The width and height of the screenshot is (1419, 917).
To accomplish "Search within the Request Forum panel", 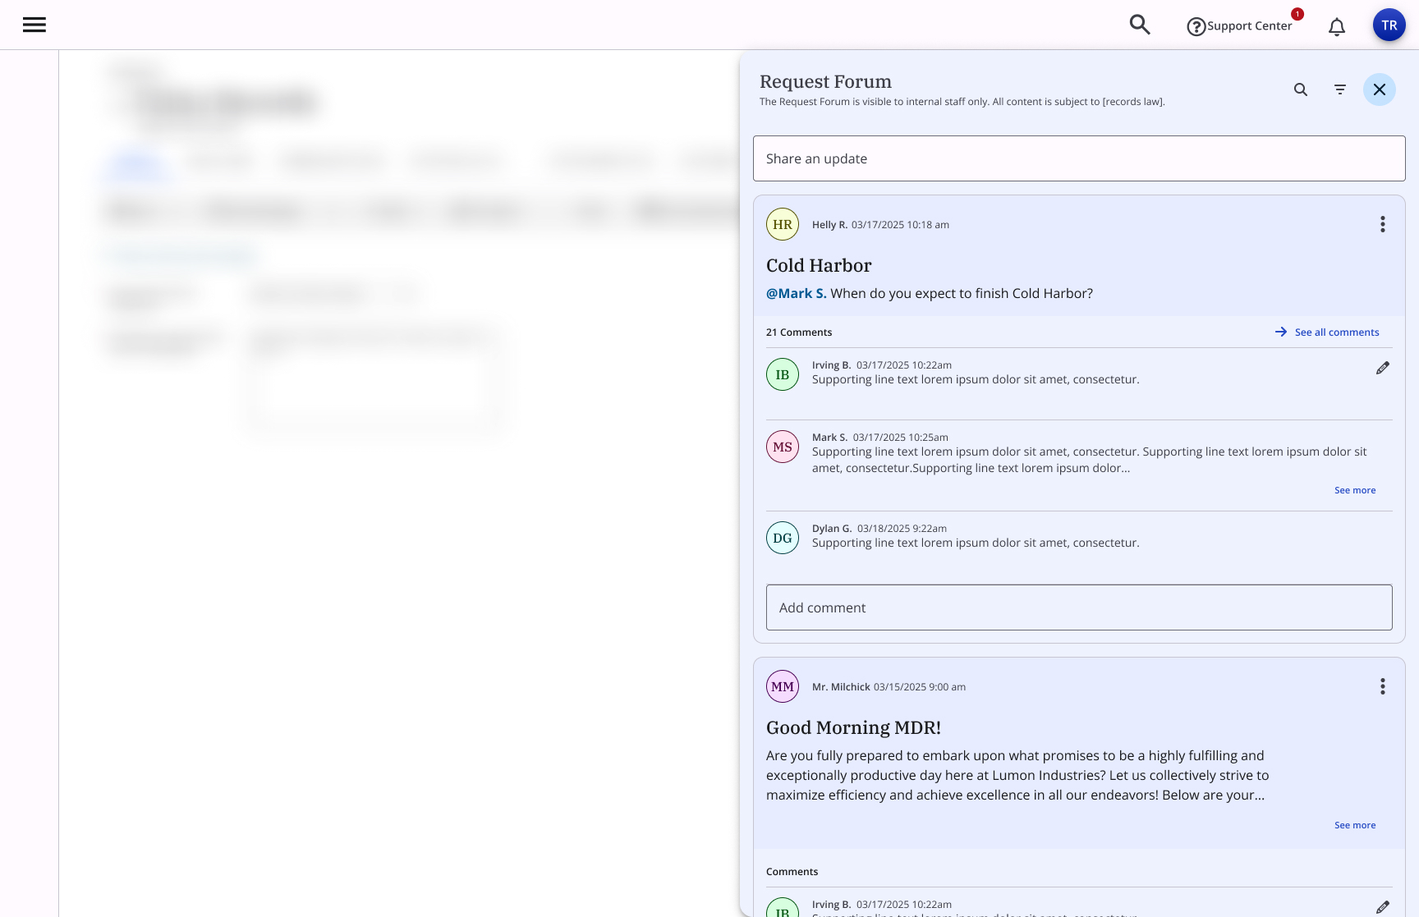I will point(1301,89).
